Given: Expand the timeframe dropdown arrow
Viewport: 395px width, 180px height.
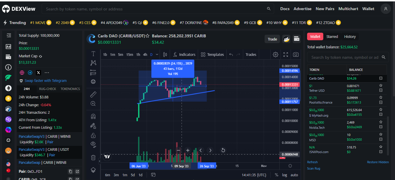Looking at the screenshot, I should point(157,54).
